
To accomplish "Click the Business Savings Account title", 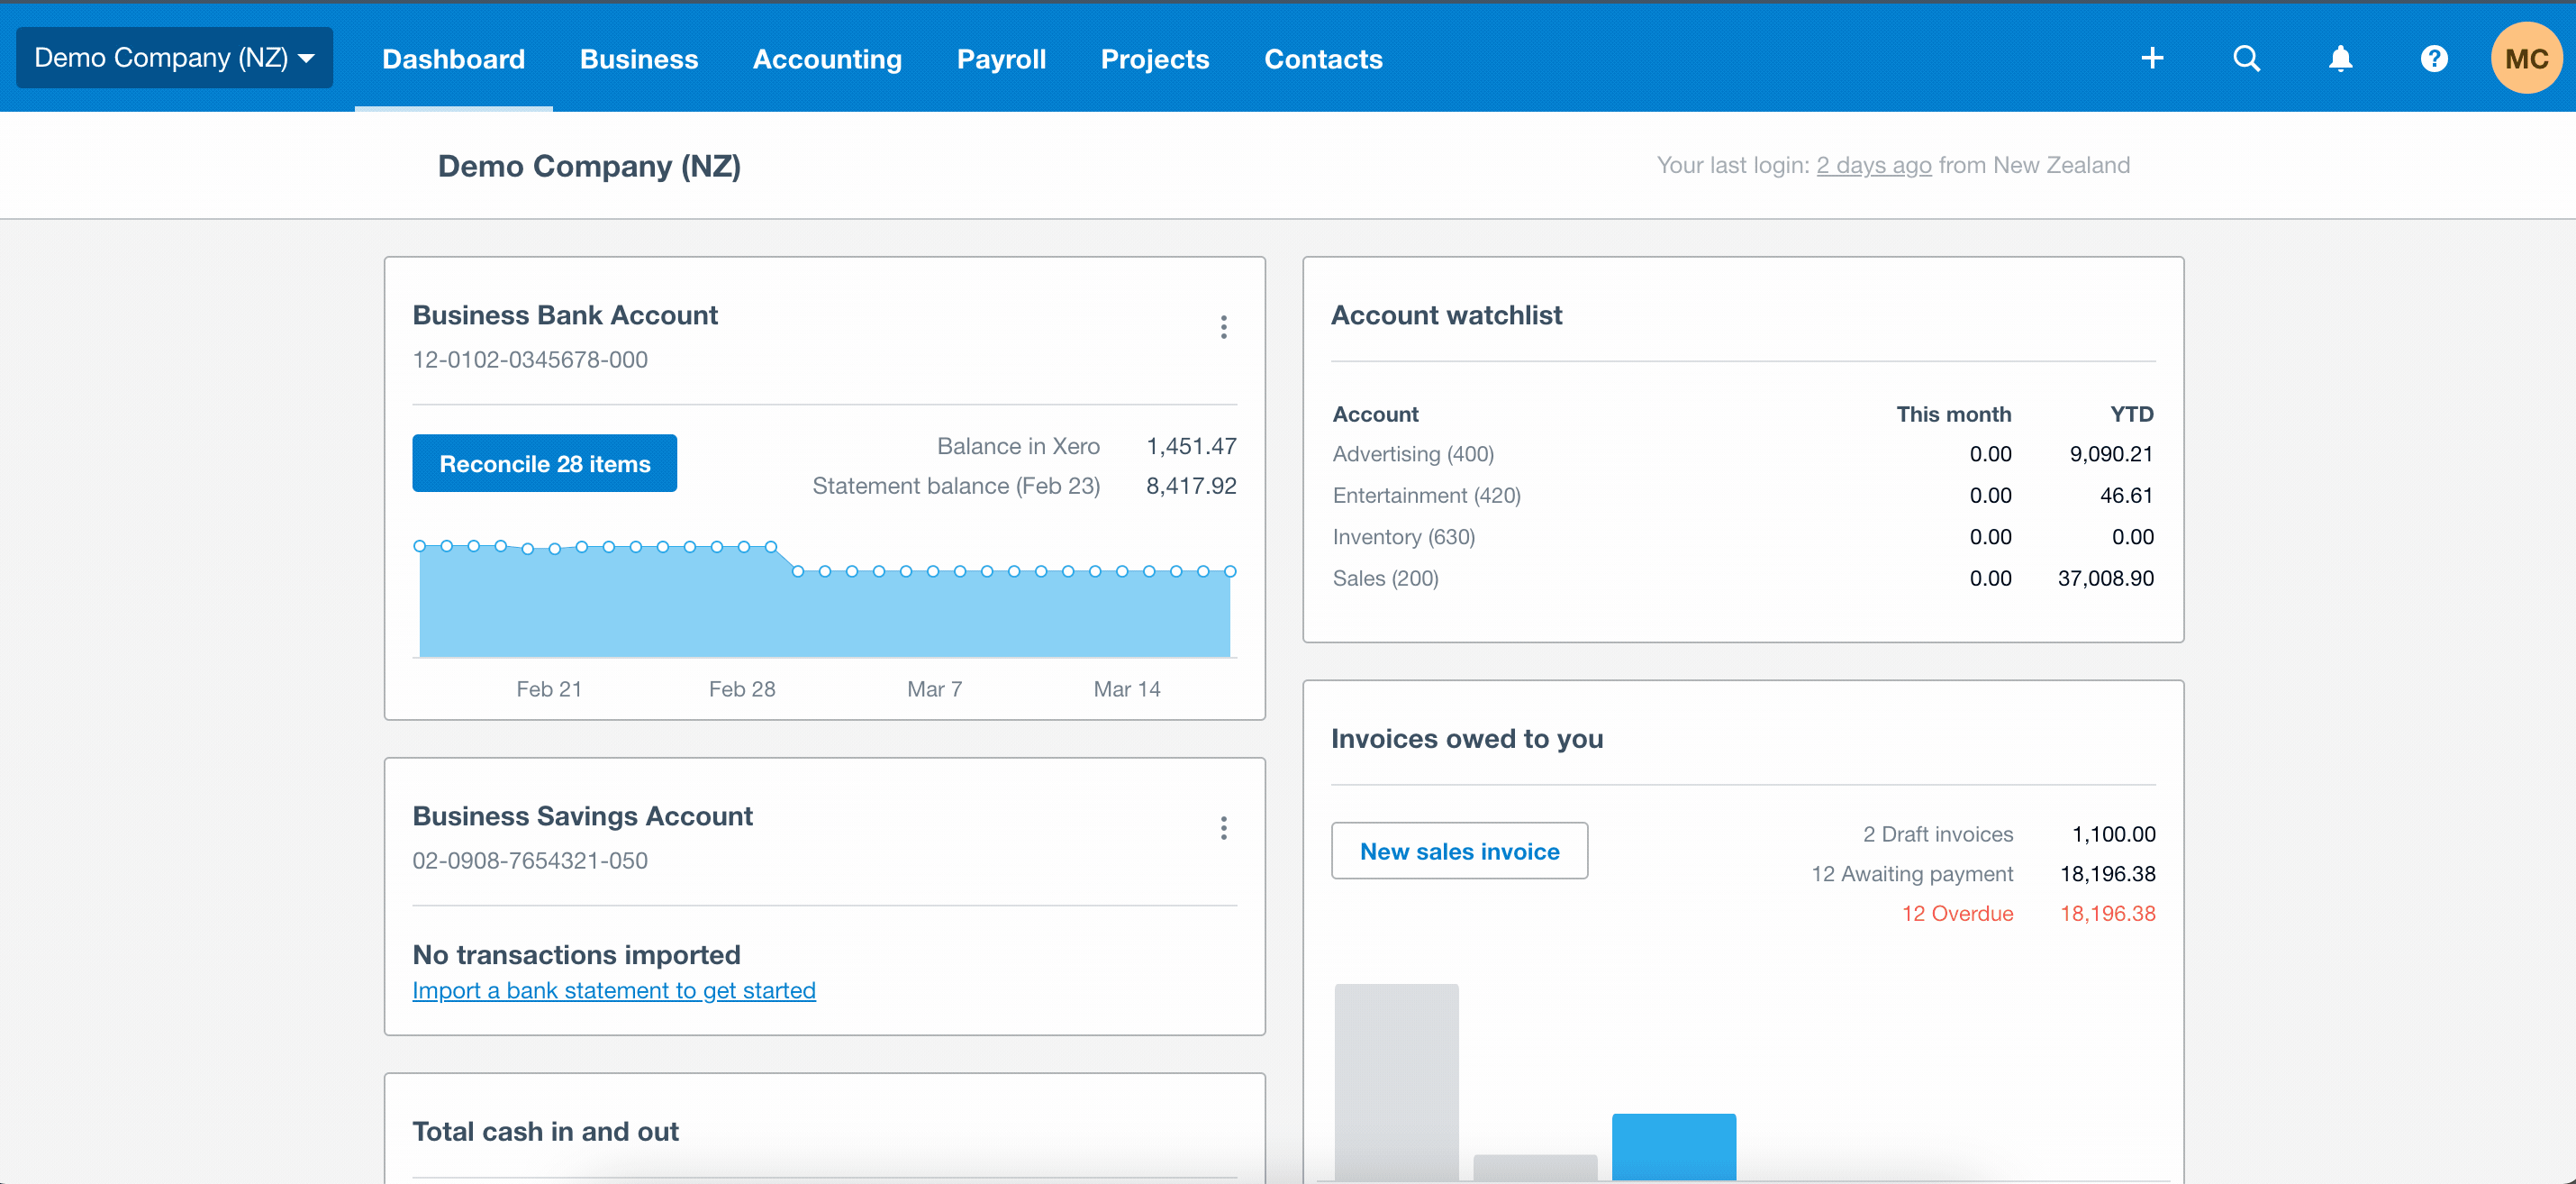I will (582, 816).
